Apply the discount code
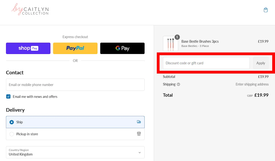 (x=261, y=63)
